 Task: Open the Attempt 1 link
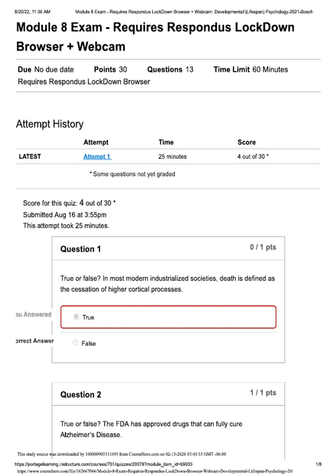click(97, 157)
